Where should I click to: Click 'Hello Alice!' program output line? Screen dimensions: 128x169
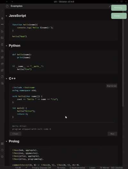point(19,126)
